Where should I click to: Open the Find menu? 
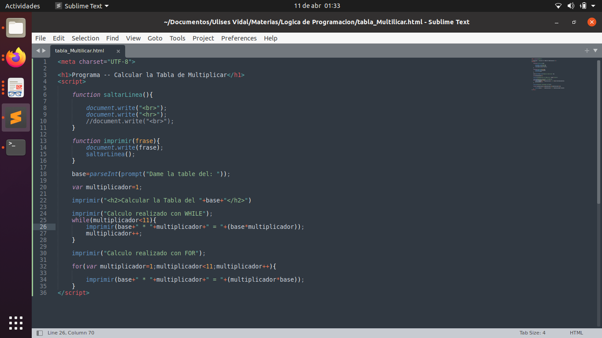(x=112, y=38)
